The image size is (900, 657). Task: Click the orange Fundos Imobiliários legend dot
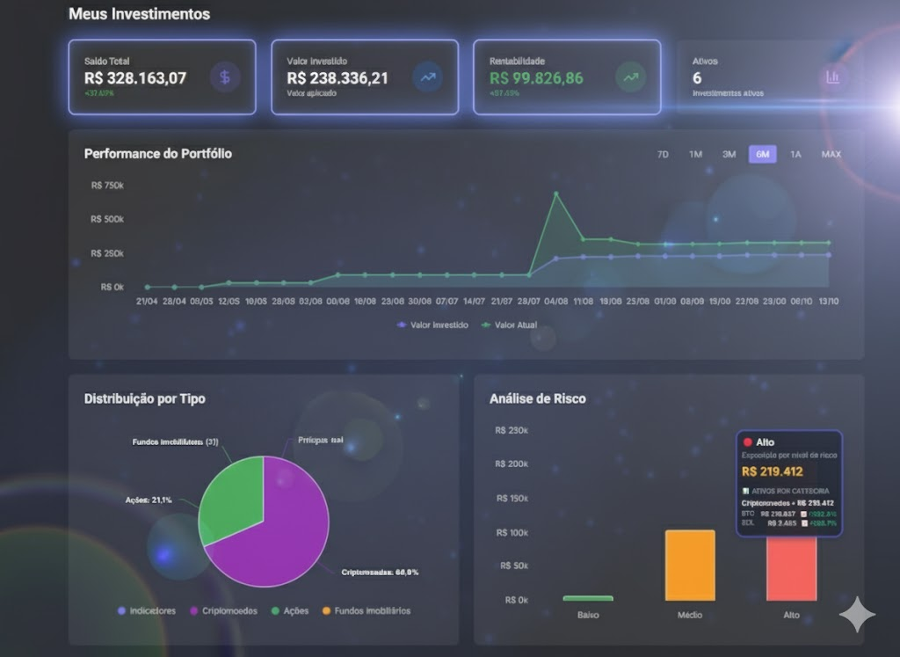(x=327, y=610)
